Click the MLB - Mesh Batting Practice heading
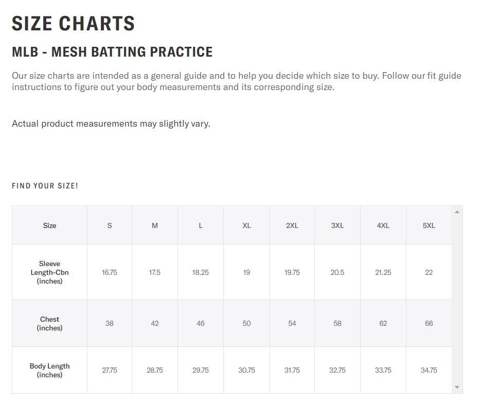The image size is (482, 403). point(112,52)
